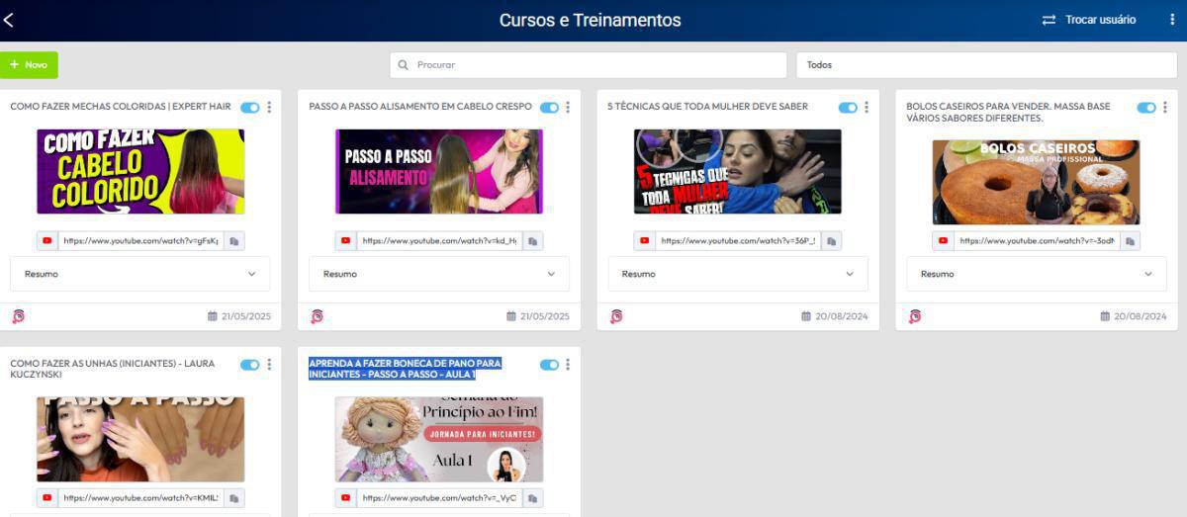This screenshot has width=1187, height=517.
Task: Click date 21/05/2025 in Alisamento card
Action: click(x=545, y=316)
